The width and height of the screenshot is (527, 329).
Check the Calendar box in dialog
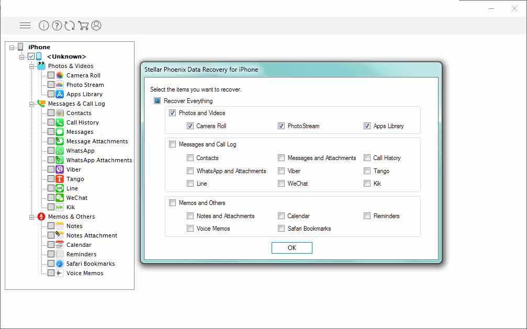(x=281, y=215)
